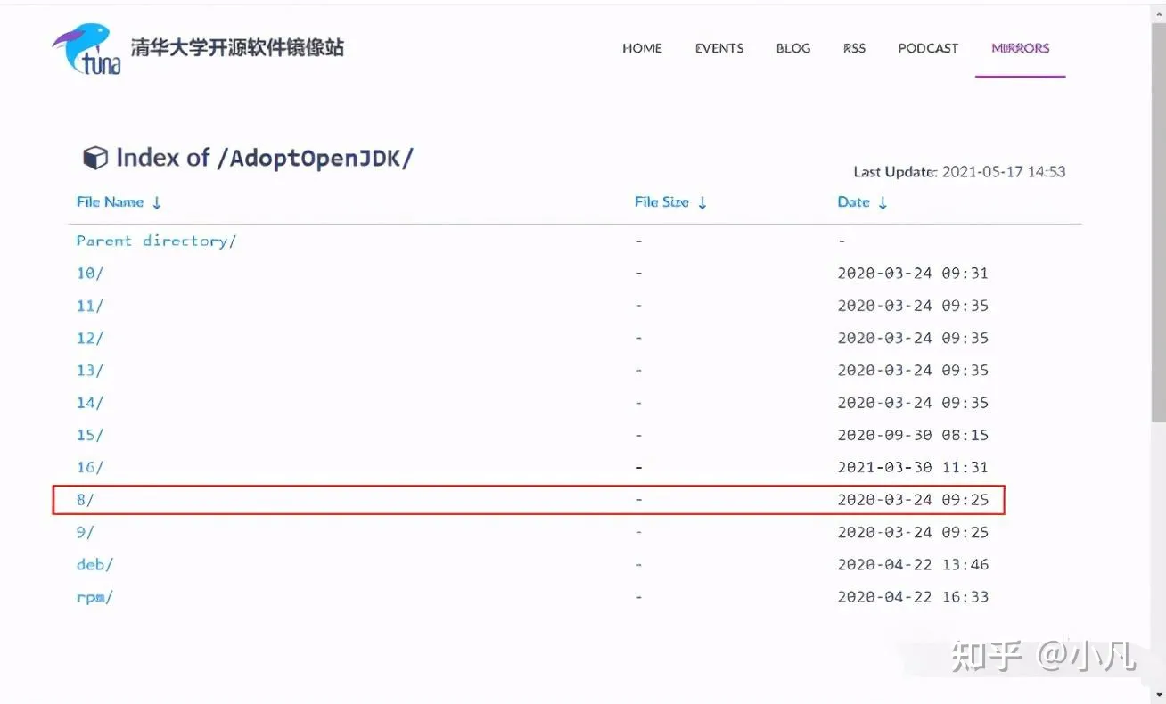Viewport: 1166px width, 704px height.
Task: Click the site title 清华大学开源软件镜像站
Action: pyautogui.click(x=237, y=48)
